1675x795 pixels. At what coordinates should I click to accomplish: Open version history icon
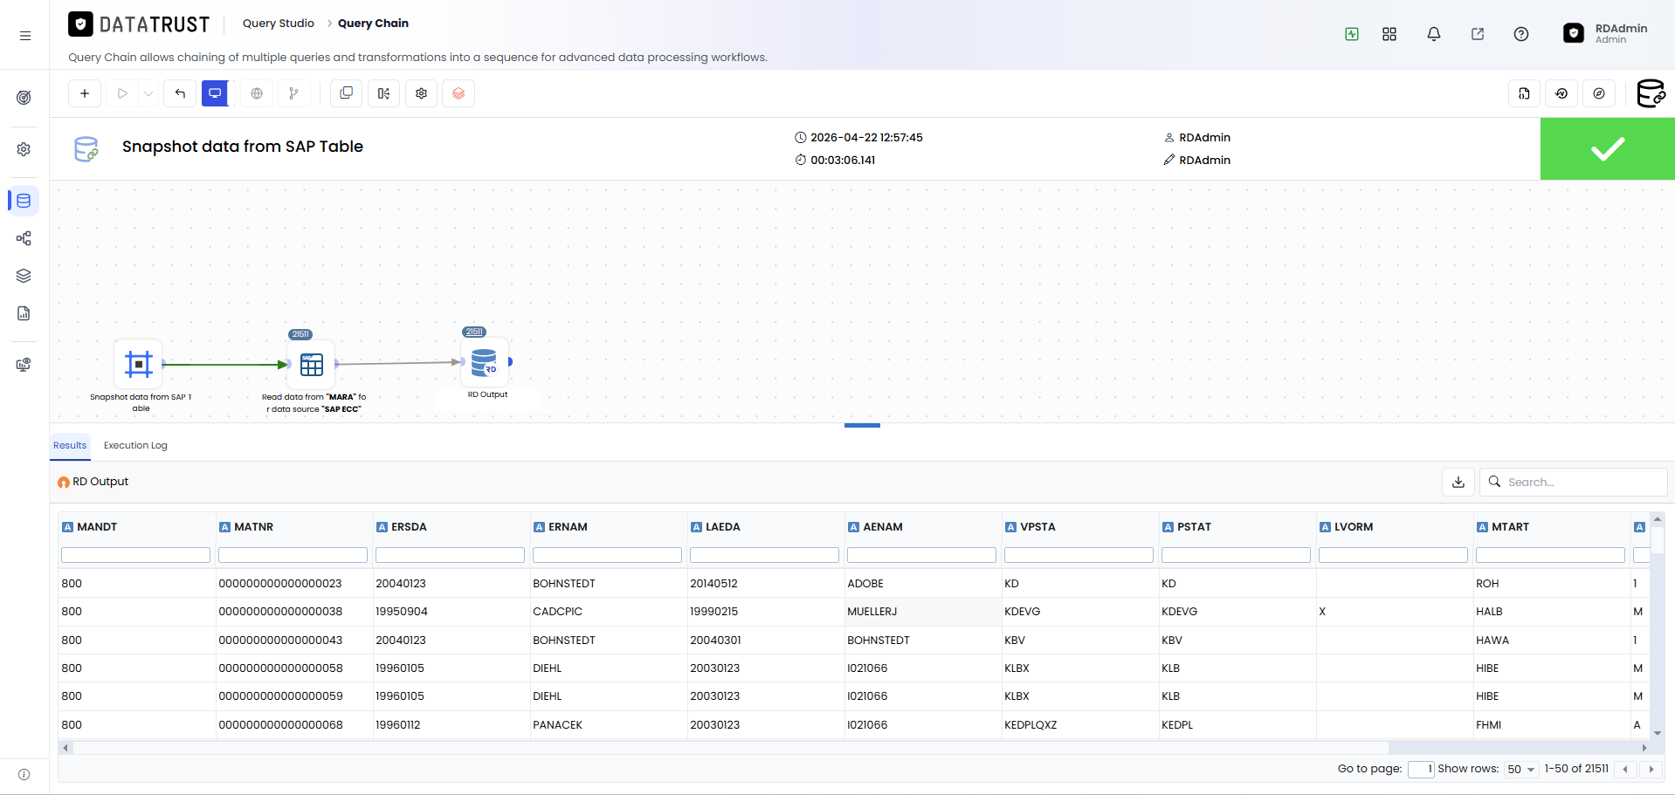pyautogui.click(x=1561, y=93)
